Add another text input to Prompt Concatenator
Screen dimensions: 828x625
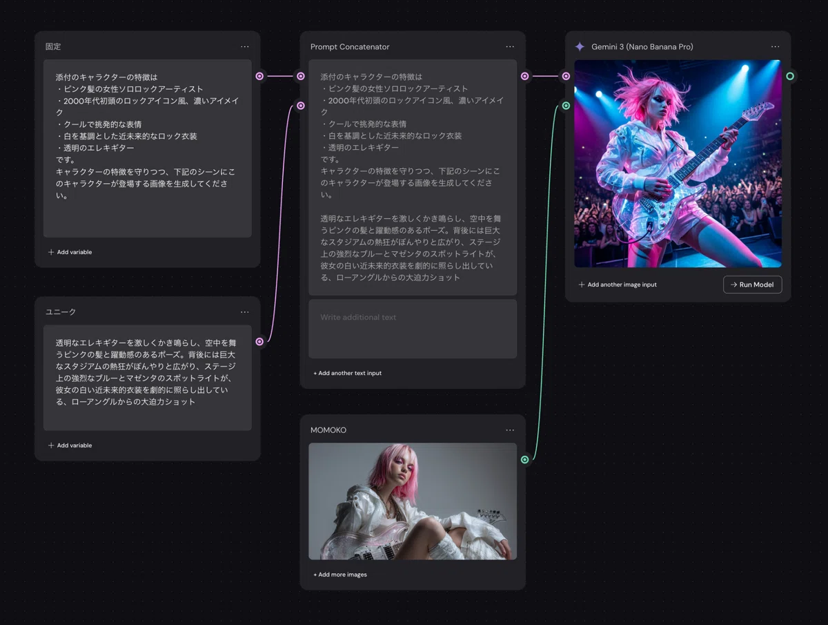click(x=347, y=373)
